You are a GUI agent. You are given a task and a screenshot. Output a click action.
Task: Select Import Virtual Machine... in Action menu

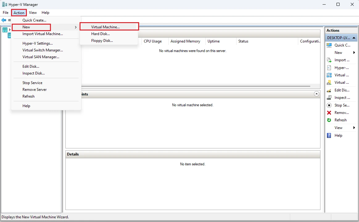(x=46, y=34)
